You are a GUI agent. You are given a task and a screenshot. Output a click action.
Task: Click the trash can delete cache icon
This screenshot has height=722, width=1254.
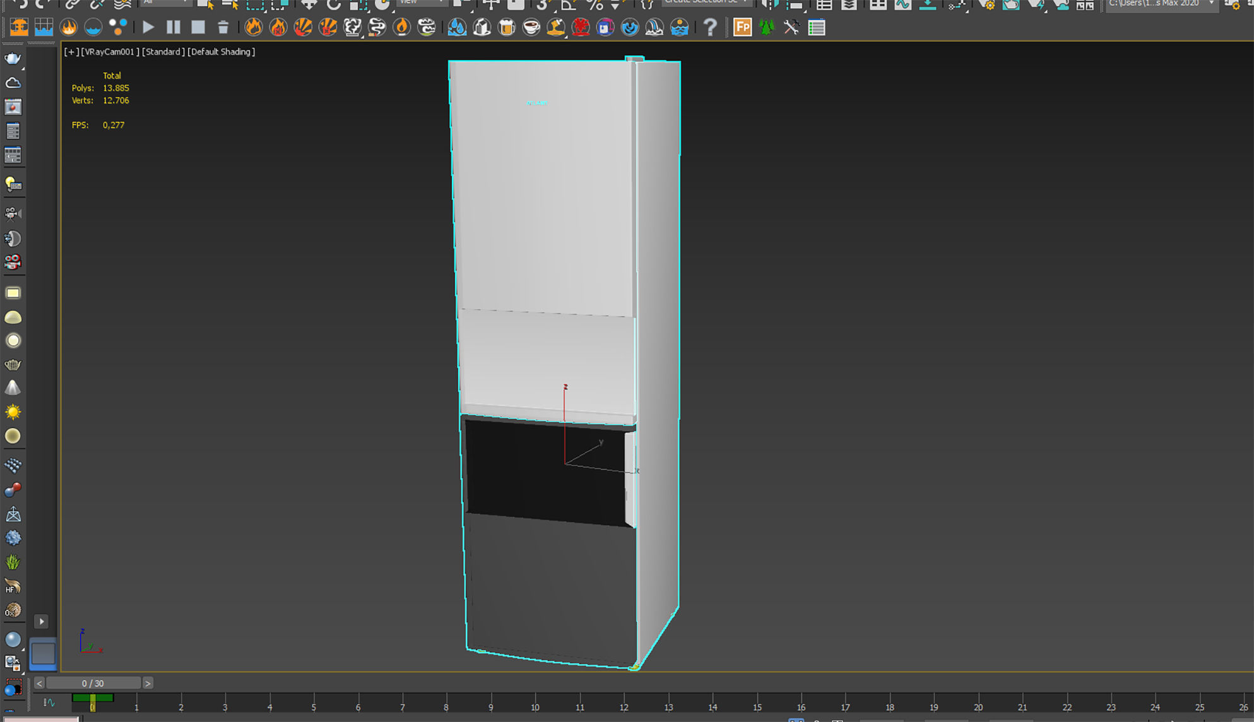coord(223,27)
